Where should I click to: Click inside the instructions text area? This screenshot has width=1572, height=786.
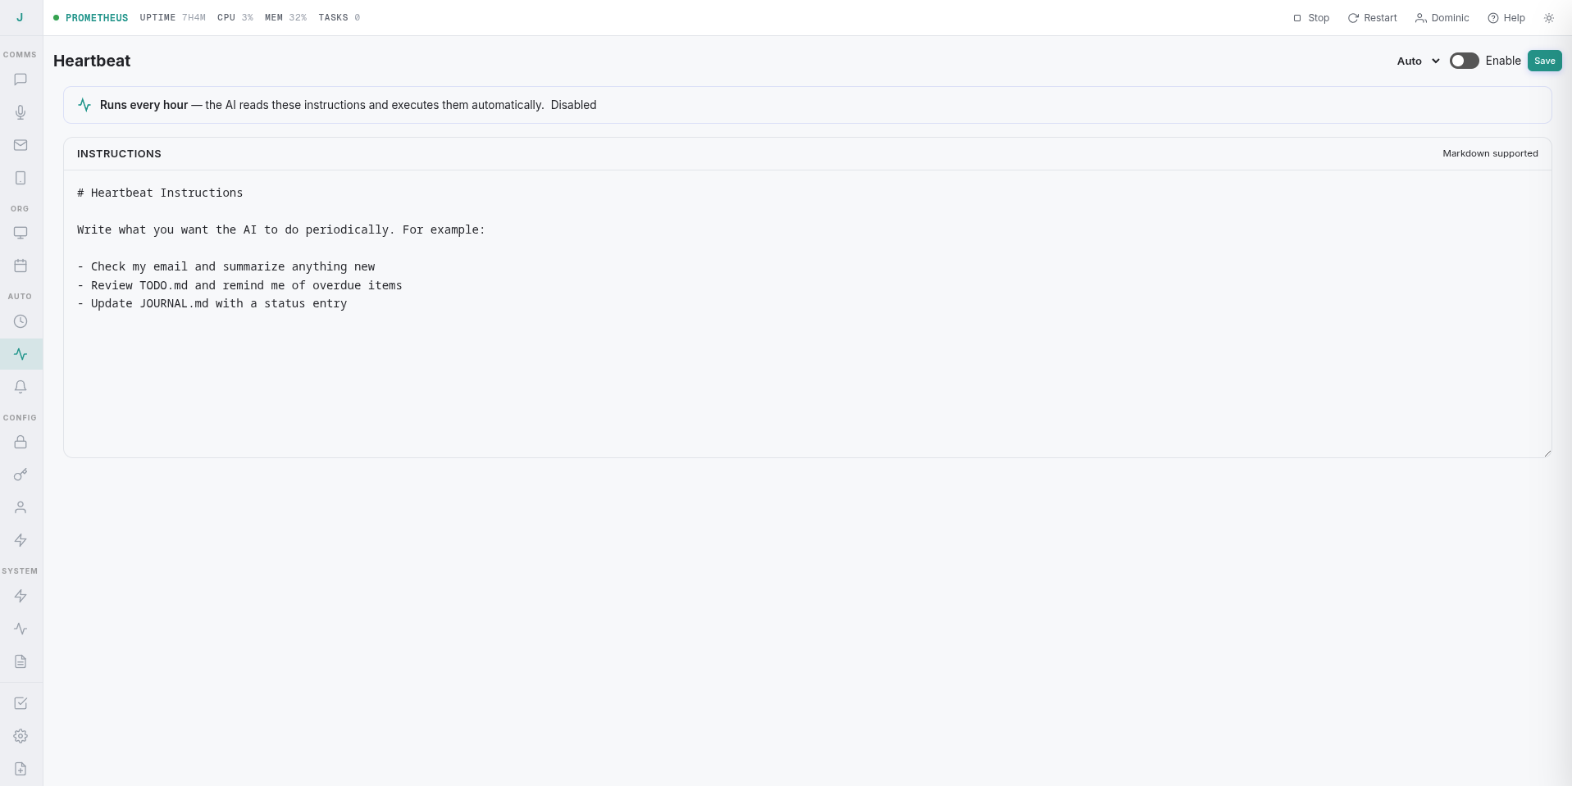click(808, 314)
